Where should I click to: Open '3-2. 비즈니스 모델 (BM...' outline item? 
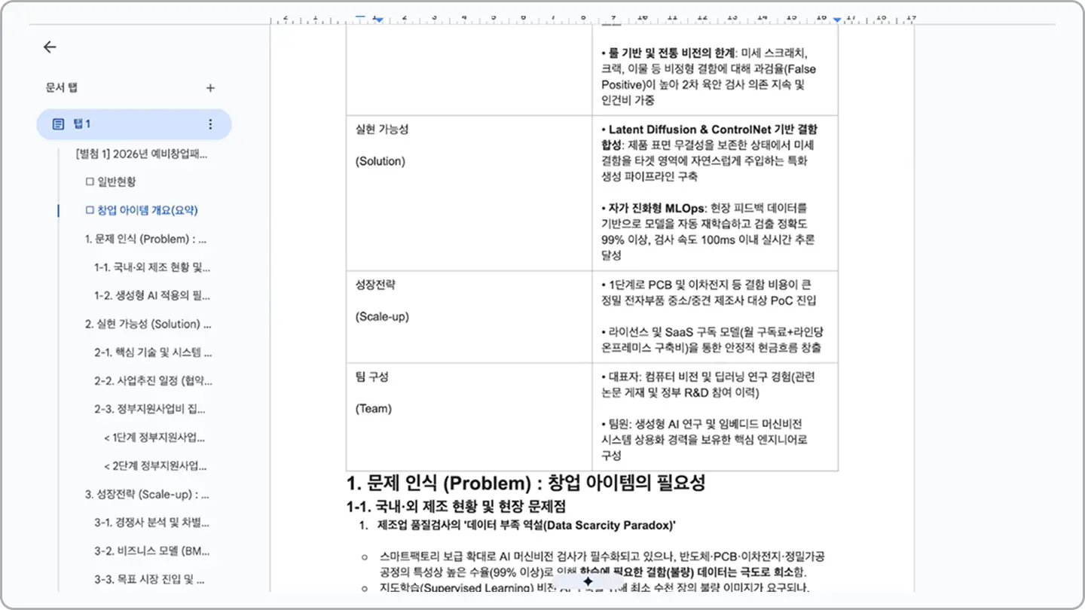point(152,551)
